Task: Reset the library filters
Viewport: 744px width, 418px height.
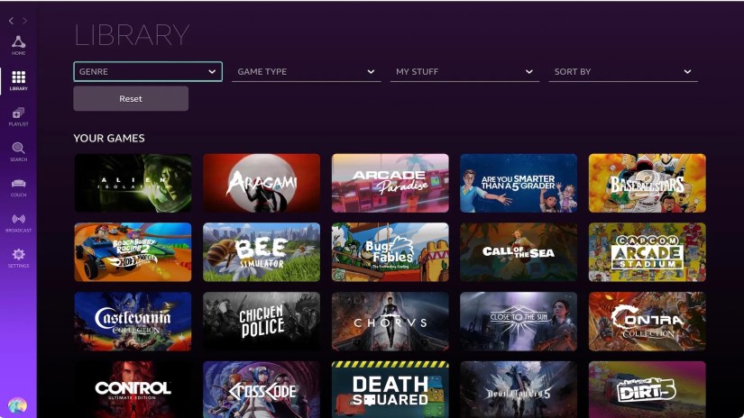Action: [131, 98]
